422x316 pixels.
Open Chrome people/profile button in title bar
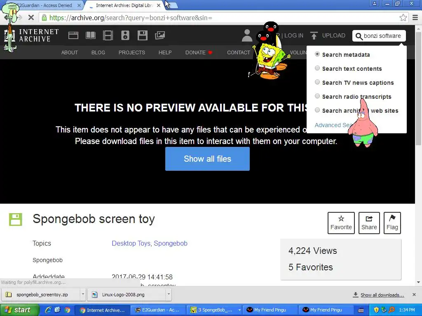(374, 3)
